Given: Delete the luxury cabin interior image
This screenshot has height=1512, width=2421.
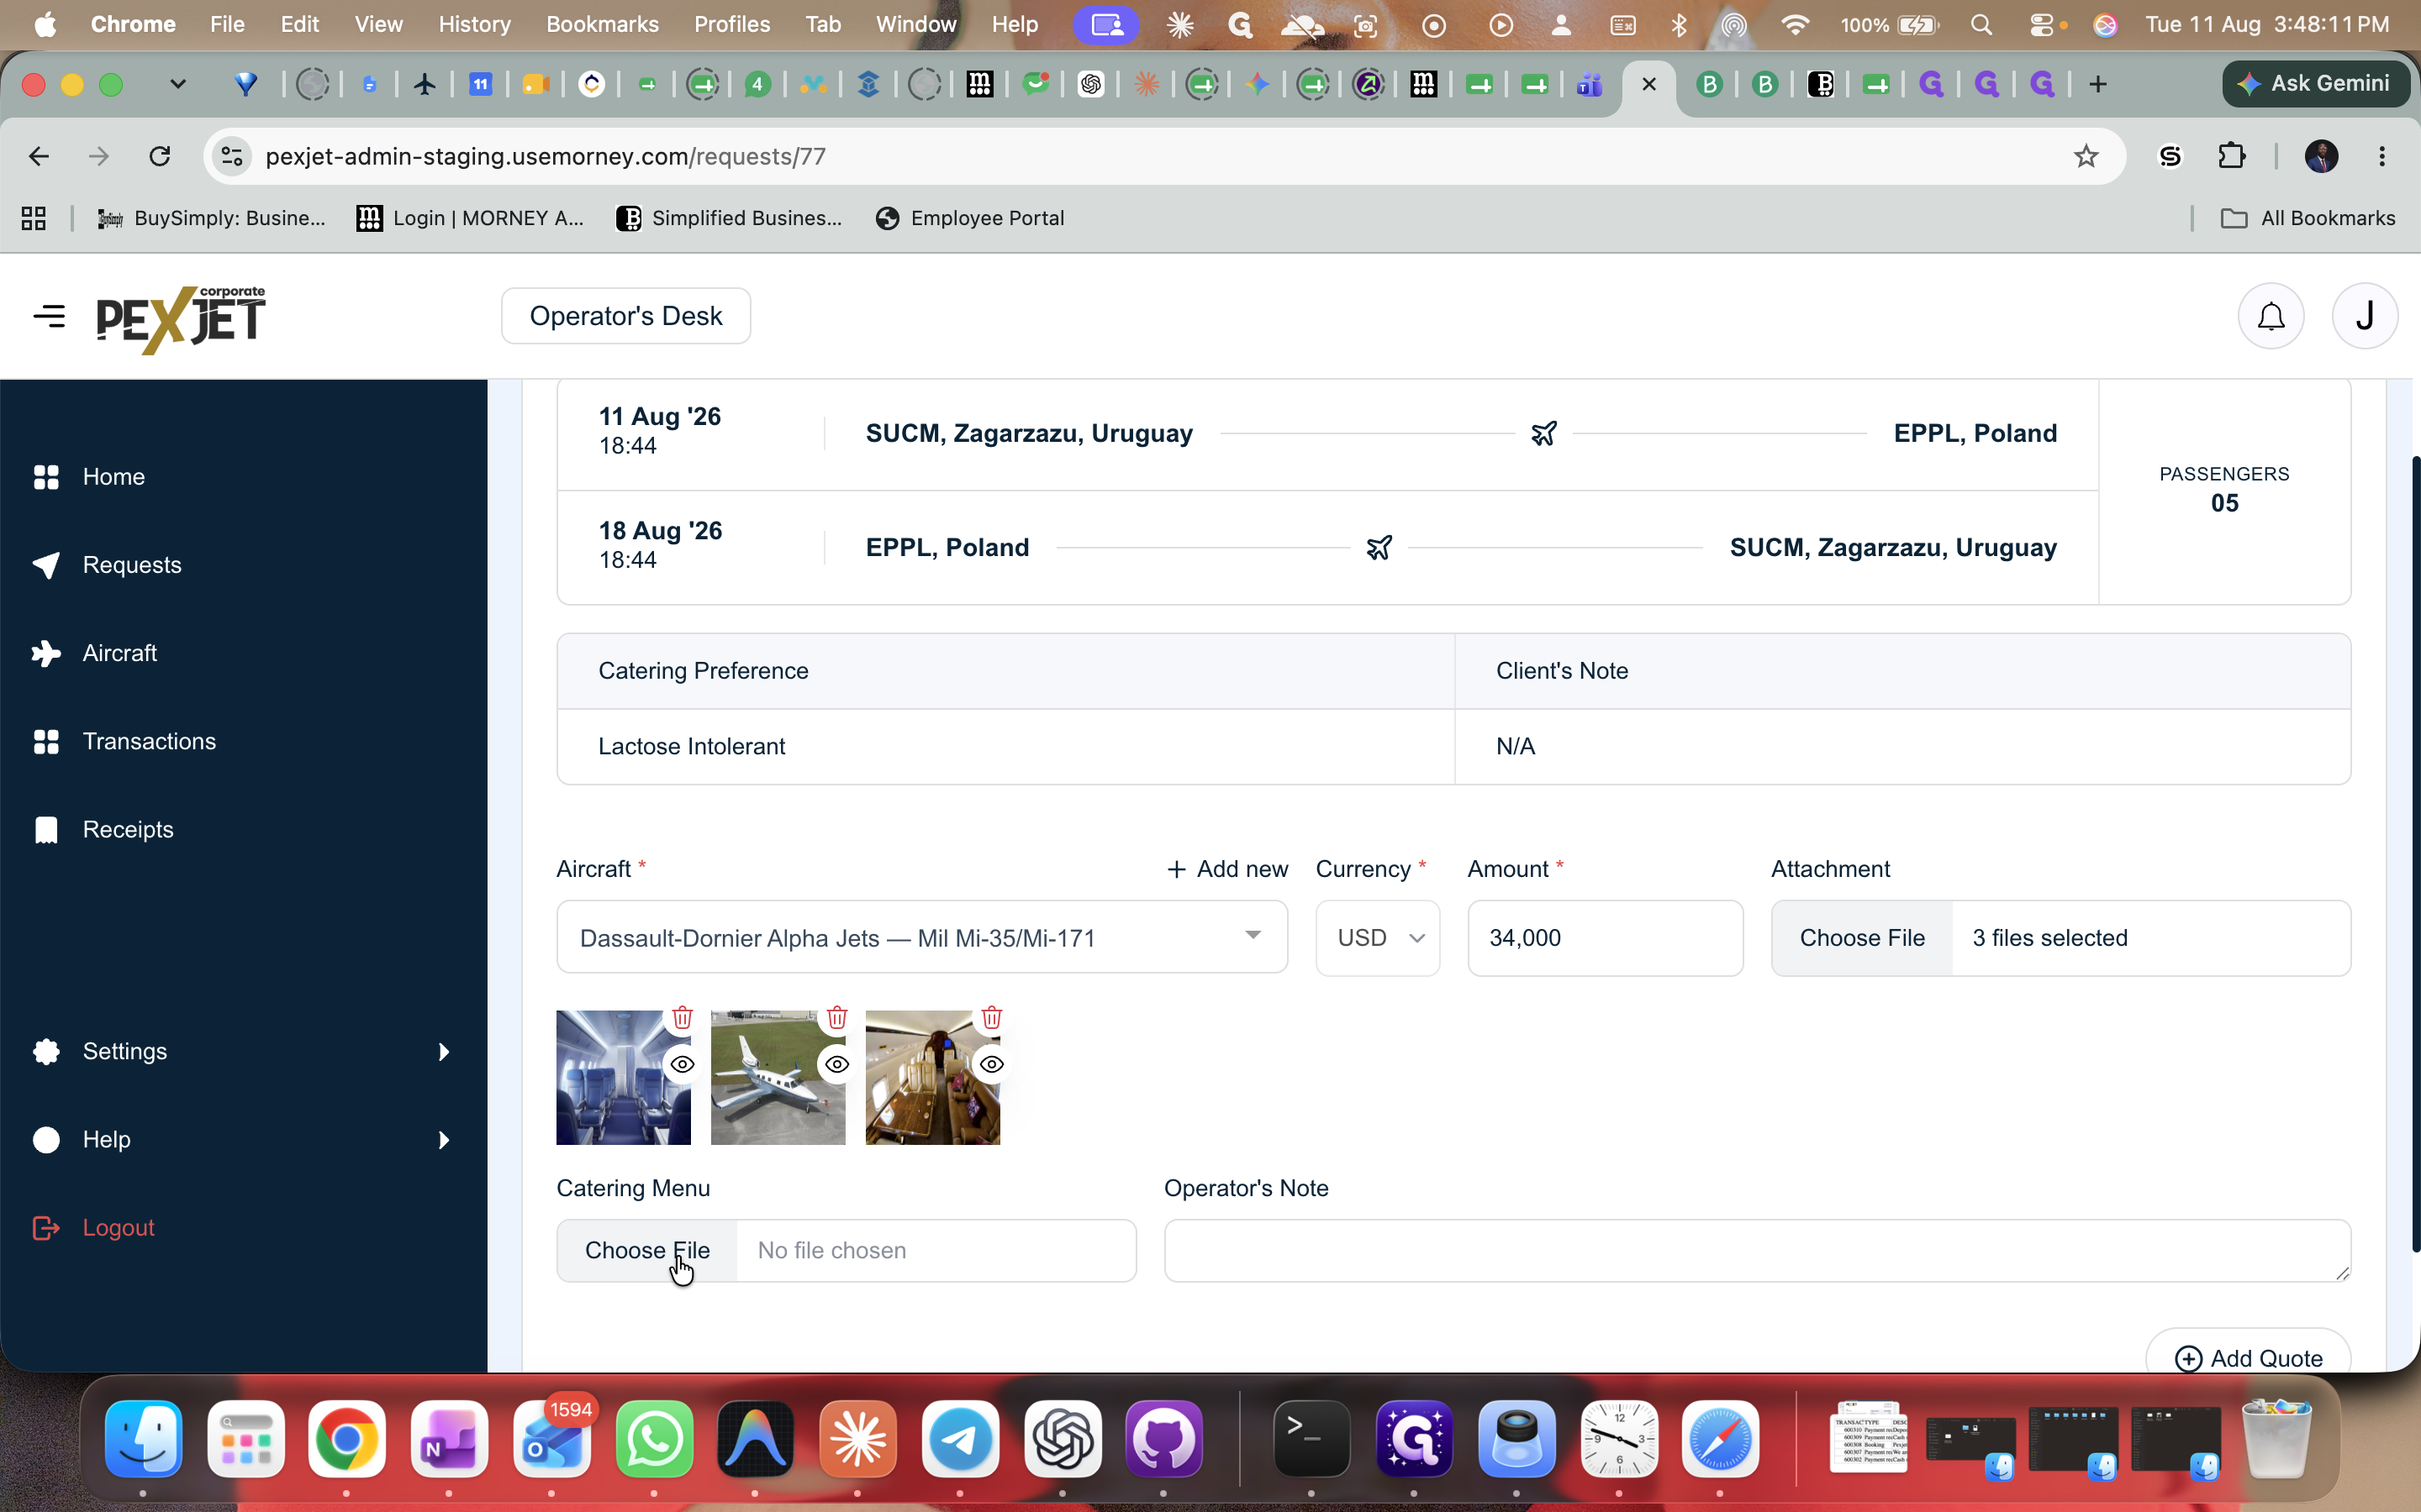Looking at the screenshot, I should pos(991,1018).
